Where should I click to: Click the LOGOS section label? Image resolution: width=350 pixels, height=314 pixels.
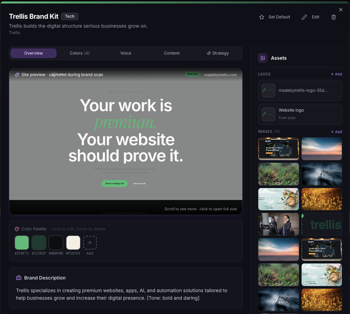pyautogui.click(x=264, y=74)
